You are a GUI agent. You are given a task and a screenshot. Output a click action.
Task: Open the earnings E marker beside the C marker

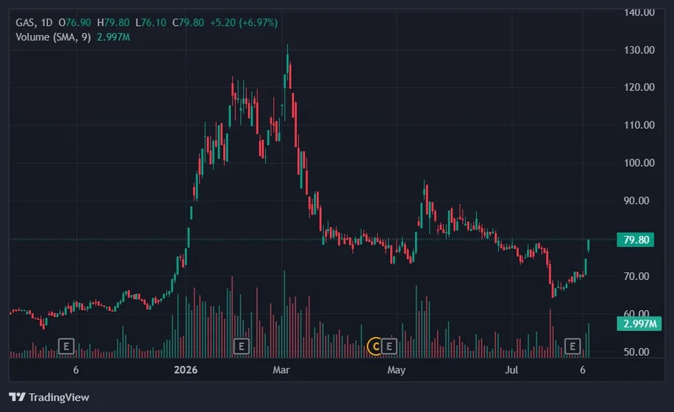389,346
